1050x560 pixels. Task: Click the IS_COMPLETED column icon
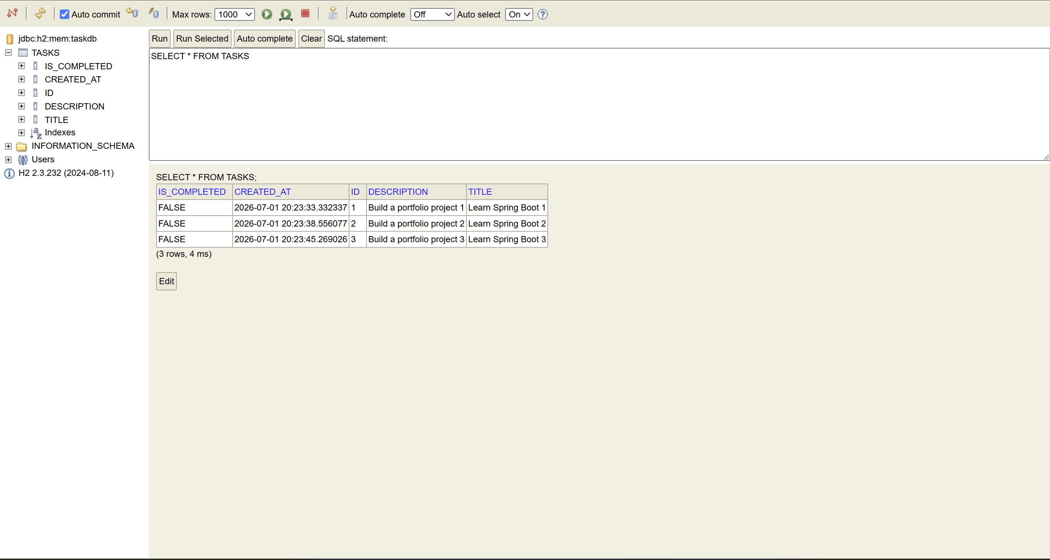(35, 66)
